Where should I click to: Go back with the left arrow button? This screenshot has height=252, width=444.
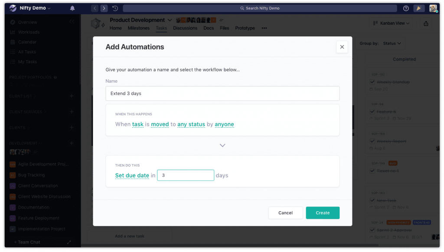pos(95,8)
